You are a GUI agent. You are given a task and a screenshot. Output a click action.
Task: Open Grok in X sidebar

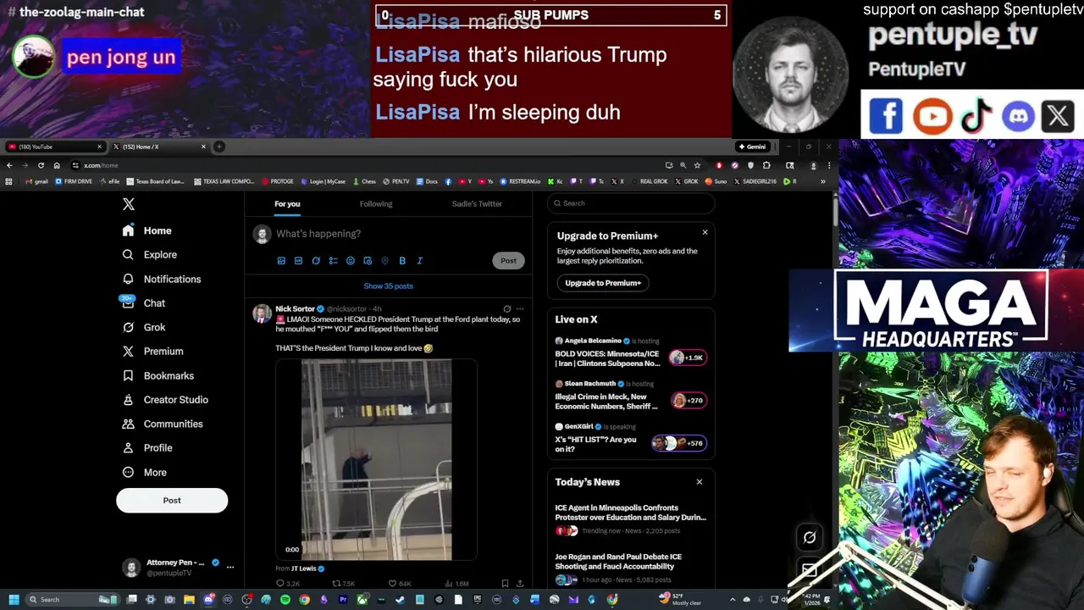pyautogui.click(x=143, y=327)
